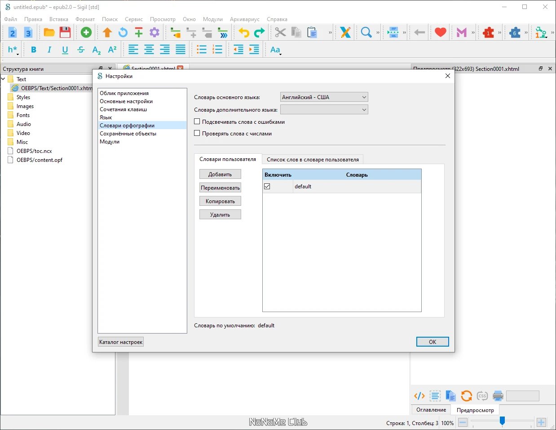
Task: Click the Italic formatting icon
Action: 49,50
